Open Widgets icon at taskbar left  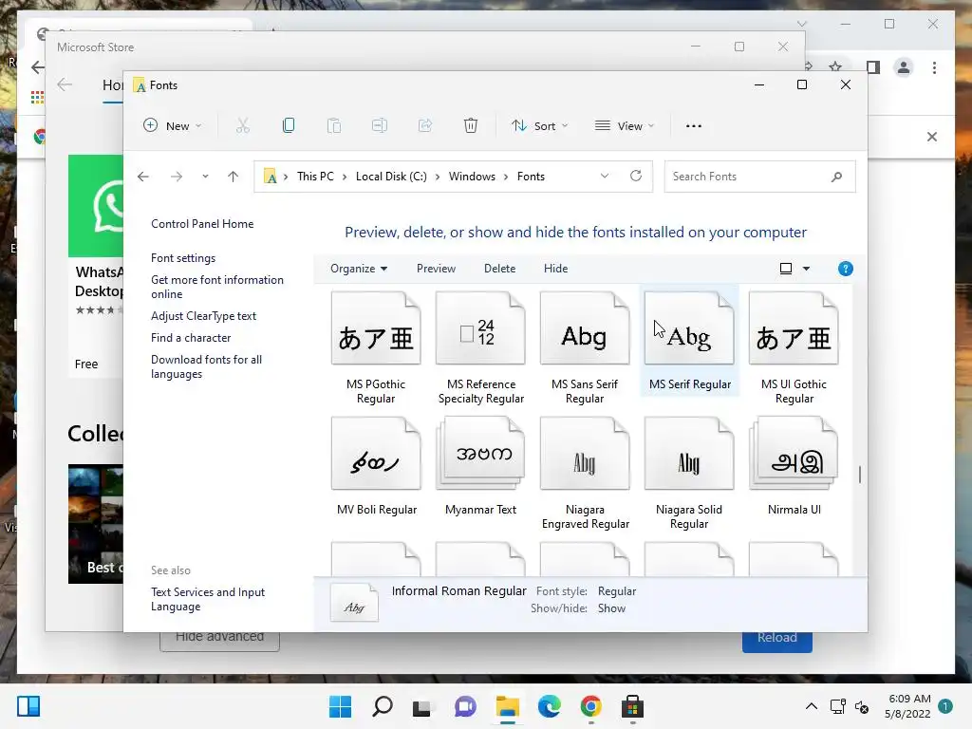(28, 706)
